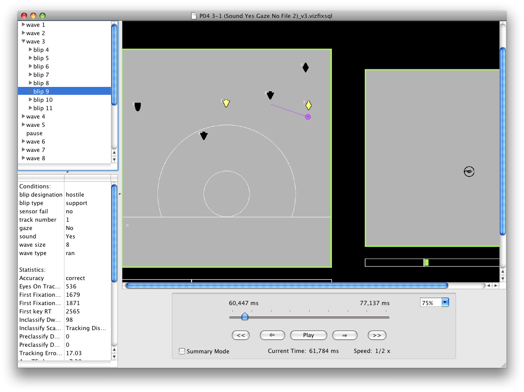
Task: Expand the wave 4 node
Action: coord(23,116)
